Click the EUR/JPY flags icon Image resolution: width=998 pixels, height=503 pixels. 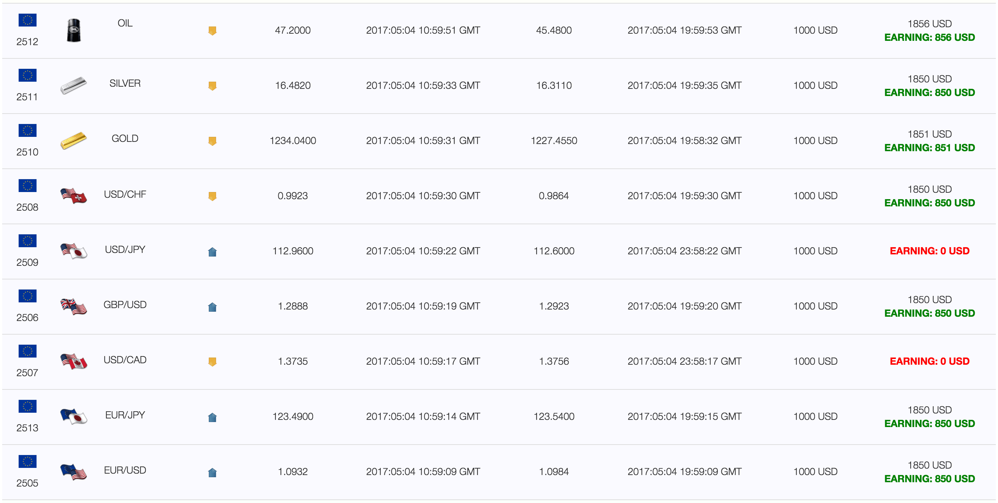pyautogui.click(x=73, y=416)
